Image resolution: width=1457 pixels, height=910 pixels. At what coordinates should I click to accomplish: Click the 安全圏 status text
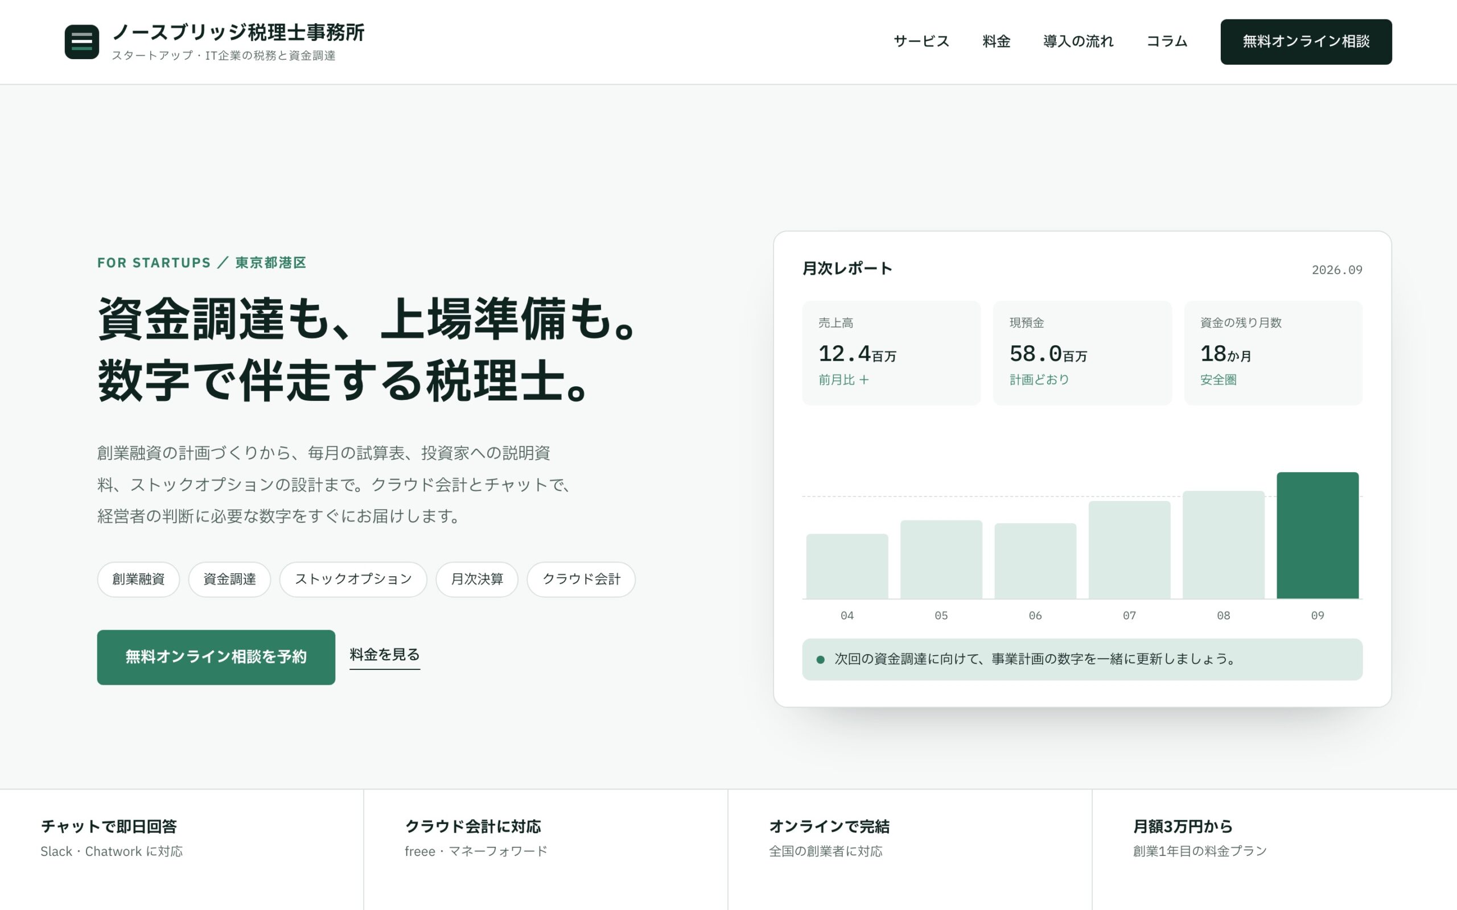(x=1219, y=380)
